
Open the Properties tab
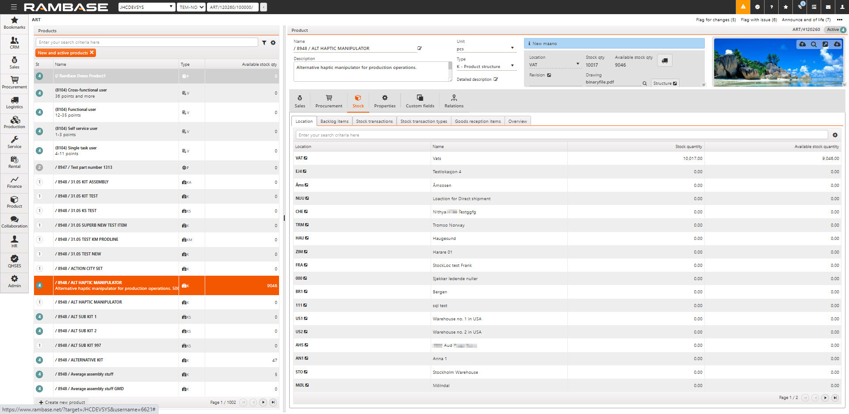(x=385, y=101)
